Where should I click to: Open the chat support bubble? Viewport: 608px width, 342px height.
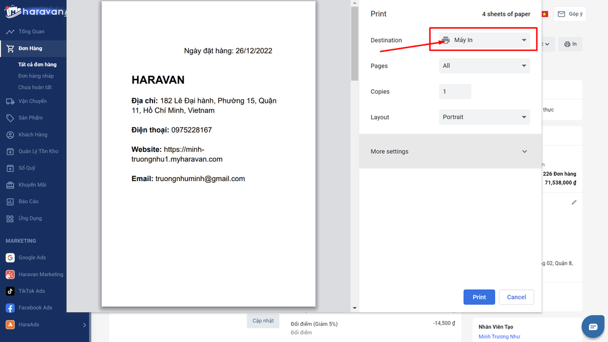[x=593, y=327]
